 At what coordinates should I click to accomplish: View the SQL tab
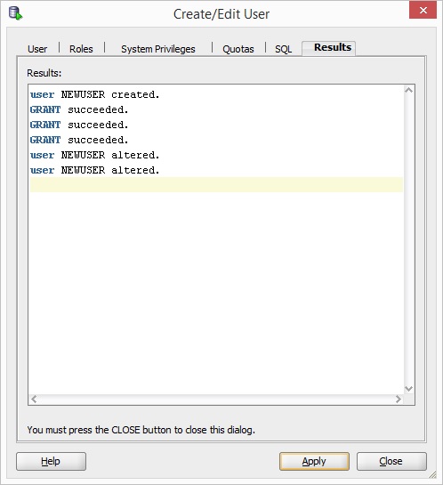(284, 49)
